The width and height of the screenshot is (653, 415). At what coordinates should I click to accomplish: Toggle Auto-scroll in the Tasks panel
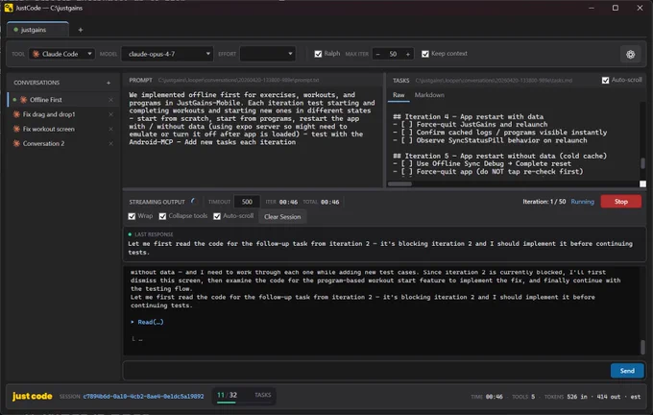pyautogui.click(x=606, y=80)
